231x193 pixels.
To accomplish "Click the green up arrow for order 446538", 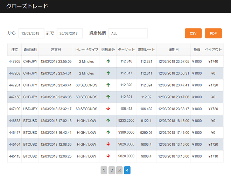I will (108, 120).
